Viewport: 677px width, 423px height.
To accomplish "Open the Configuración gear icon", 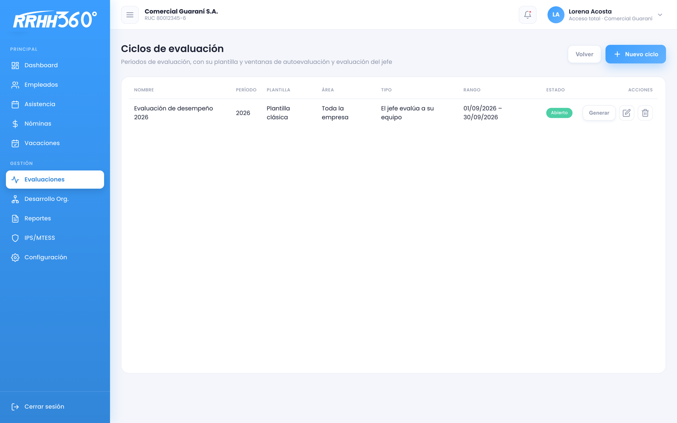I will 15,257.
